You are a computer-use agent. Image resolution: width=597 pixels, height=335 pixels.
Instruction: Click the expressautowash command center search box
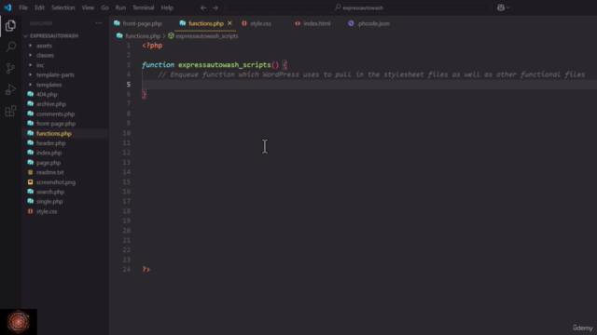[x=358, y=7]
